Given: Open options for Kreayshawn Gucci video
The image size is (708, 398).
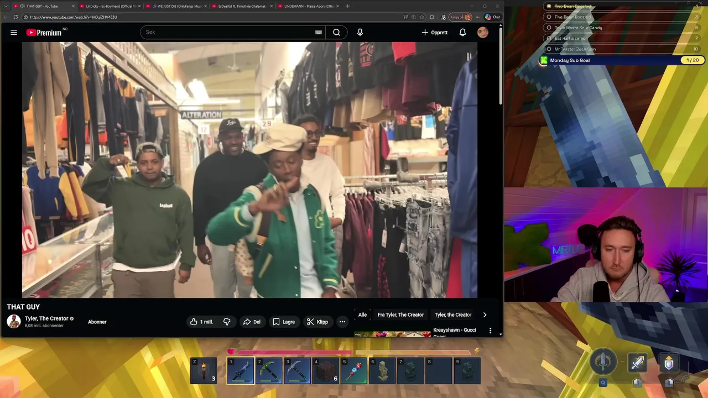Looking at the screenshot, I should pyautogui.click(x=490, y=331).
